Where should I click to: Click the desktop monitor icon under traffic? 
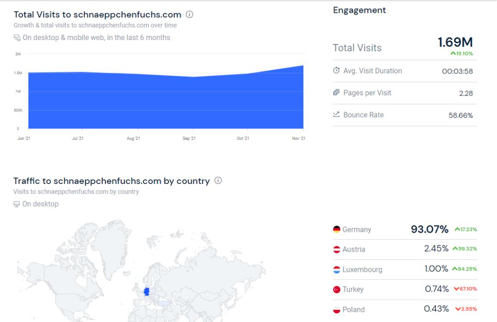17,204
